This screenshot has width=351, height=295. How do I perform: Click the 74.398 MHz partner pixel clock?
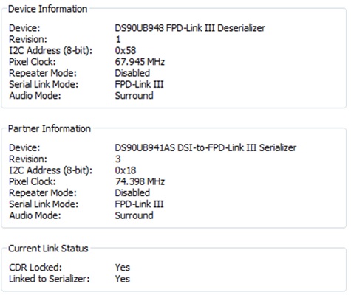pyautogui.click(x=140, y=181)
